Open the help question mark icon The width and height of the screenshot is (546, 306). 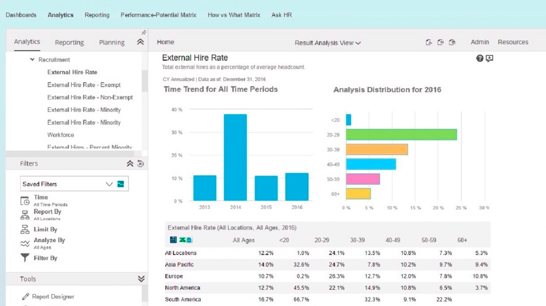coord(480,58)
